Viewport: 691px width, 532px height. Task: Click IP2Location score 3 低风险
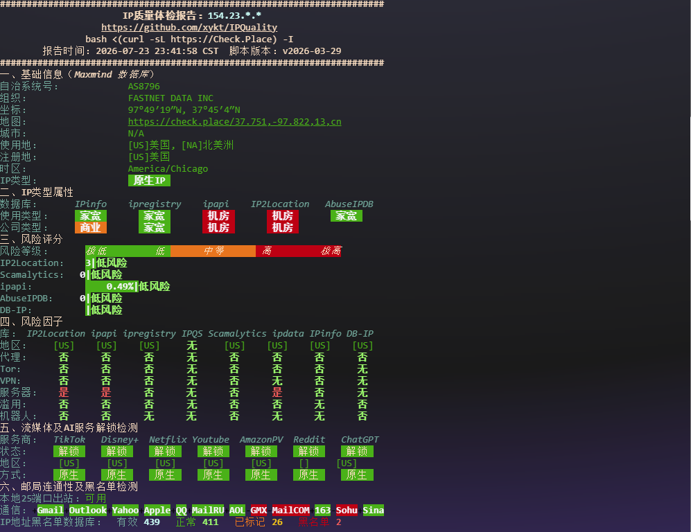(106, 263)
